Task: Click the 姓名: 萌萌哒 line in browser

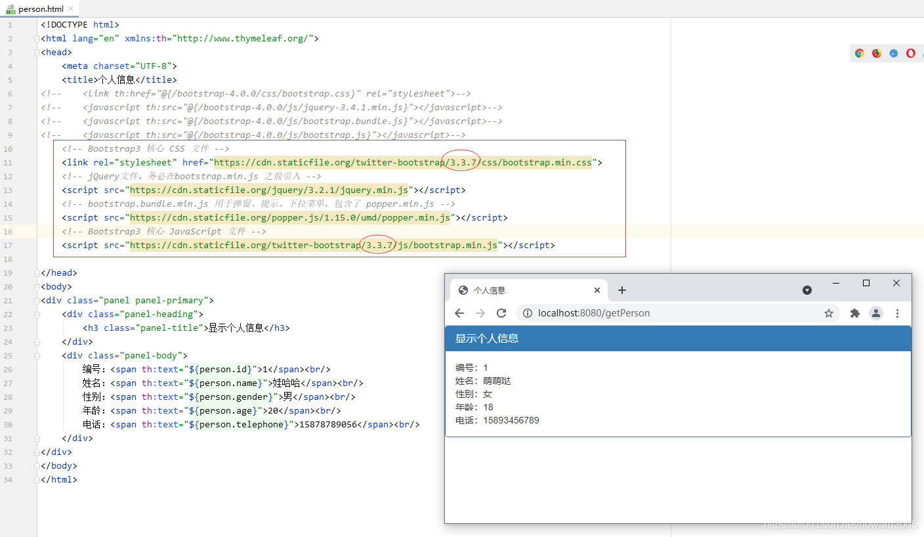Action: point(483,381)
